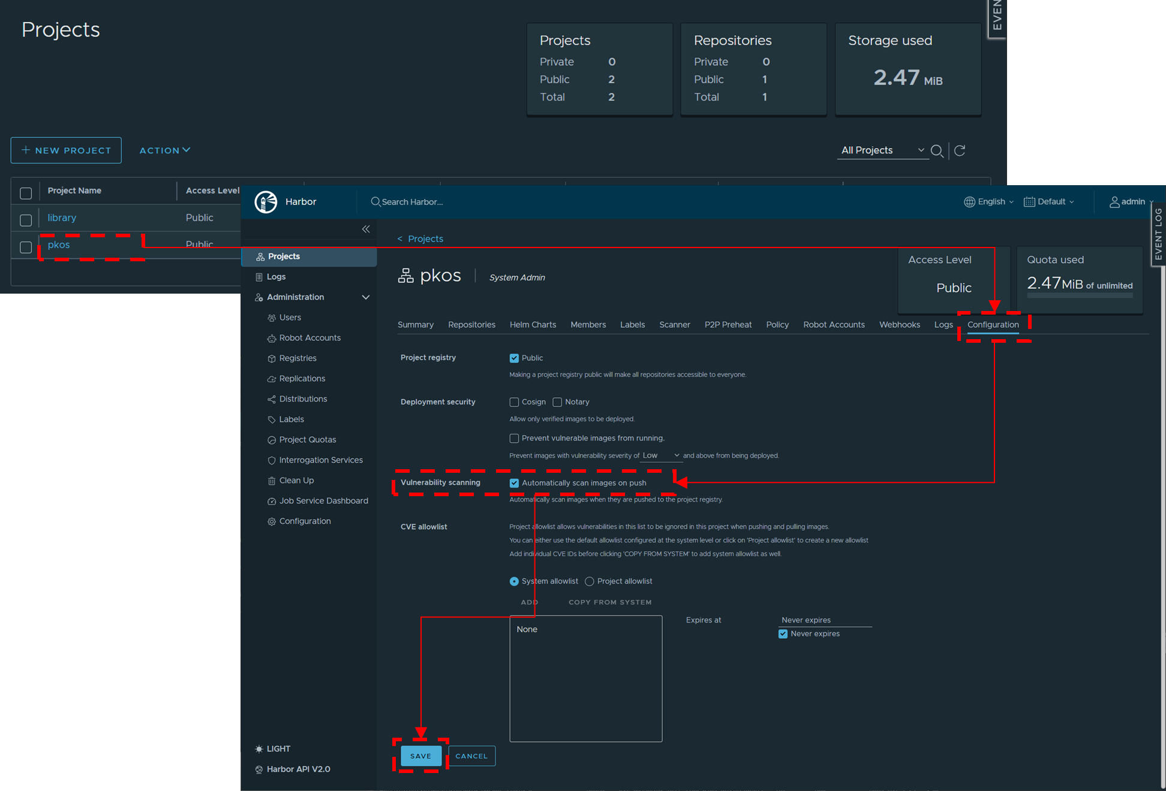Open Clean Up in the sidebar
The height and width of the screenshot is (791, 1166).
pyautogui.click(x=296, y=481)
